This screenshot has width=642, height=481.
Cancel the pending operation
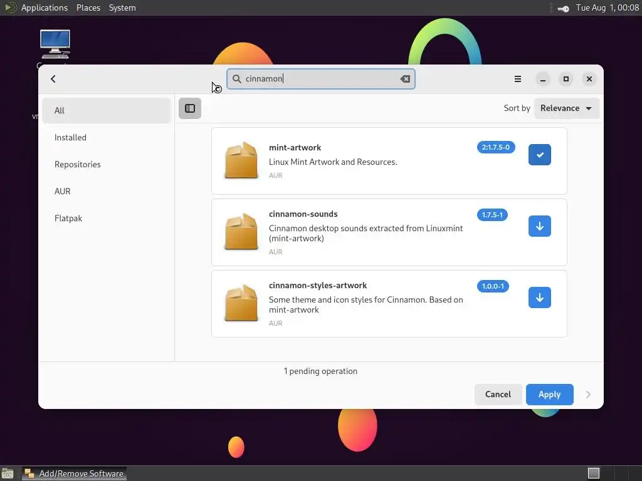498,395
